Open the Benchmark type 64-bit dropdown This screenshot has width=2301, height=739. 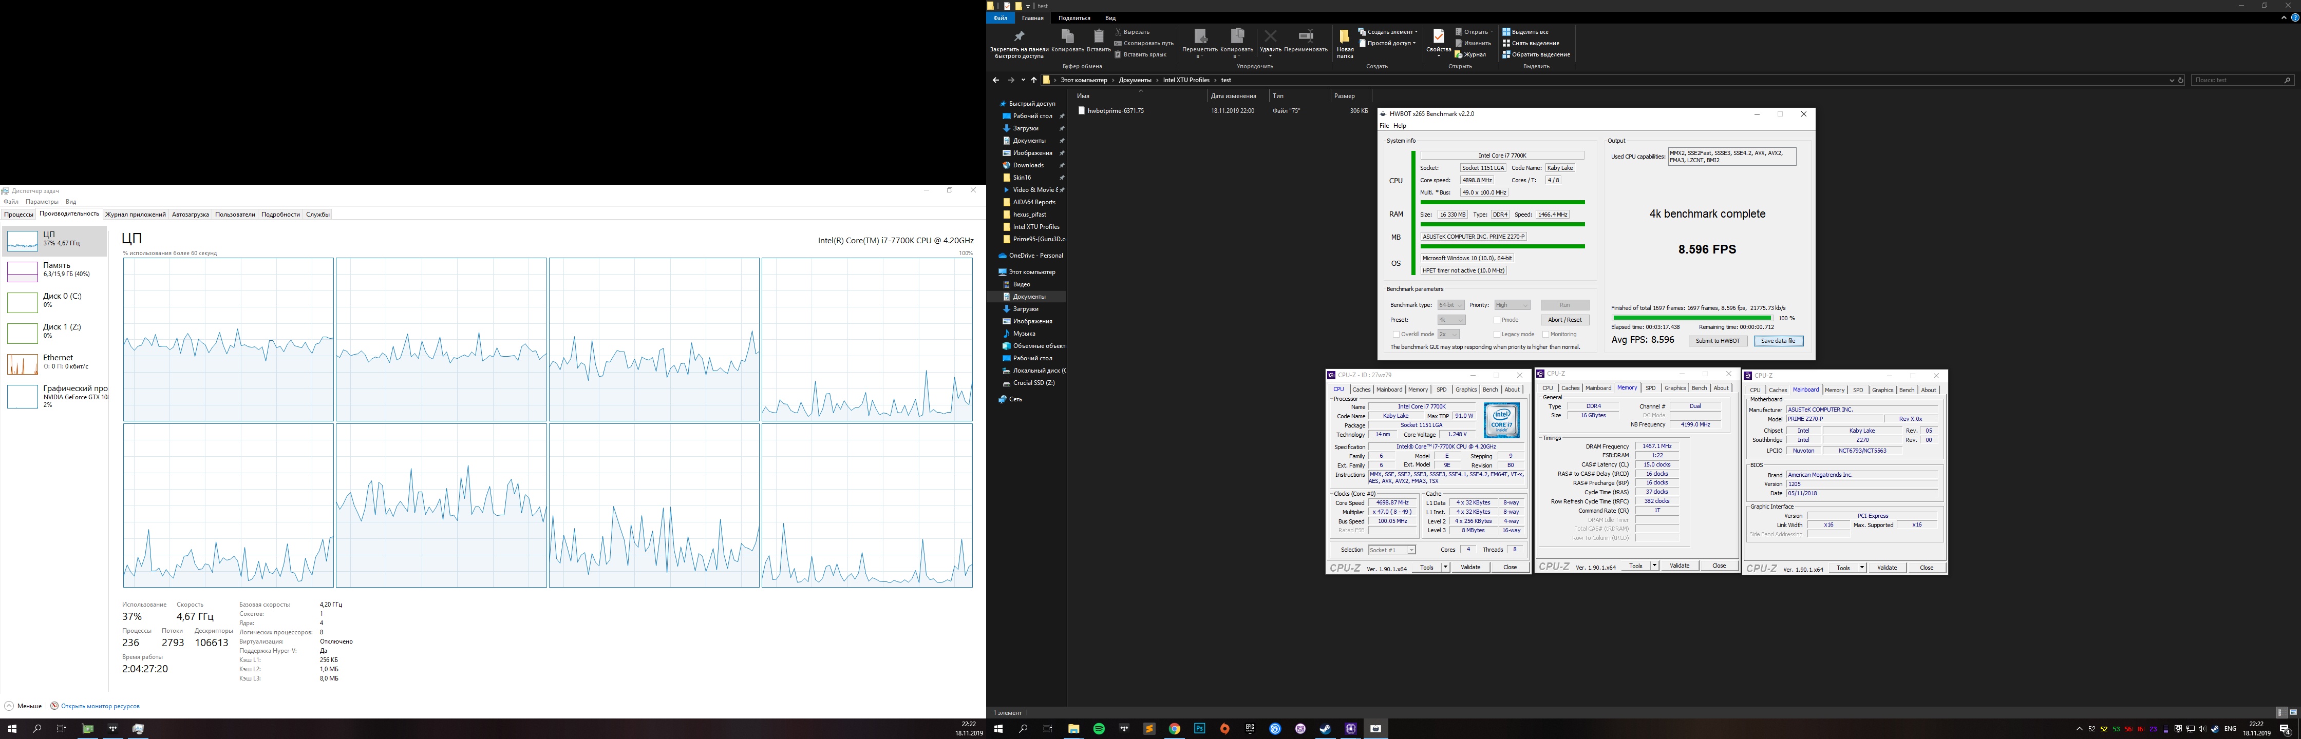tap(1450, 305)
